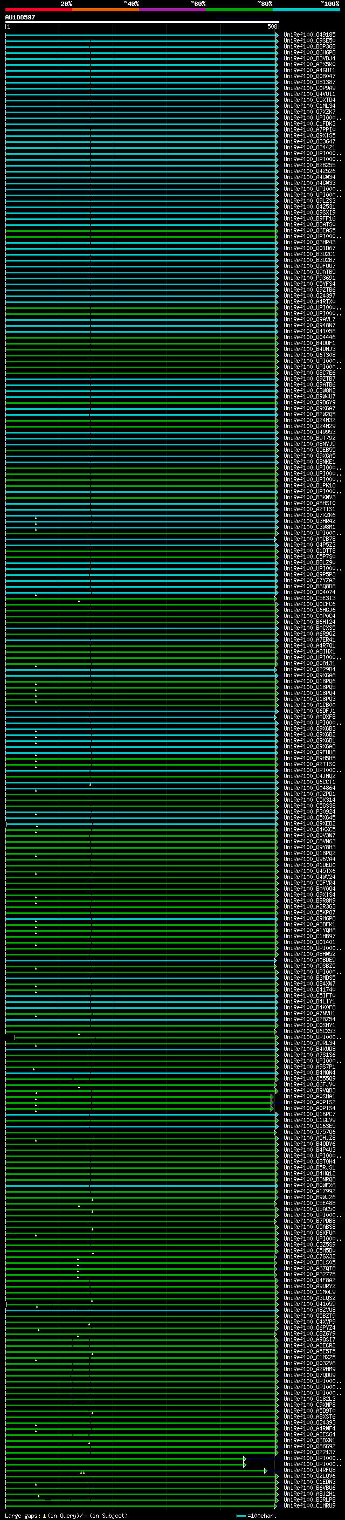Click the white AU188597 query sequence bar

point(142,22)
